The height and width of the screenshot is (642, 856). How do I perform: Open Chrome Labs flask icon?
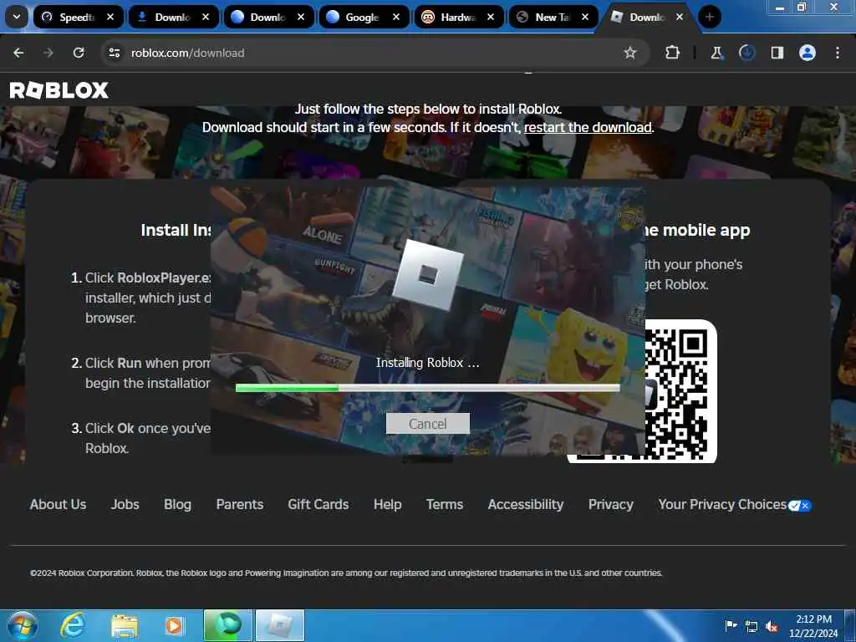pos(716,53)
